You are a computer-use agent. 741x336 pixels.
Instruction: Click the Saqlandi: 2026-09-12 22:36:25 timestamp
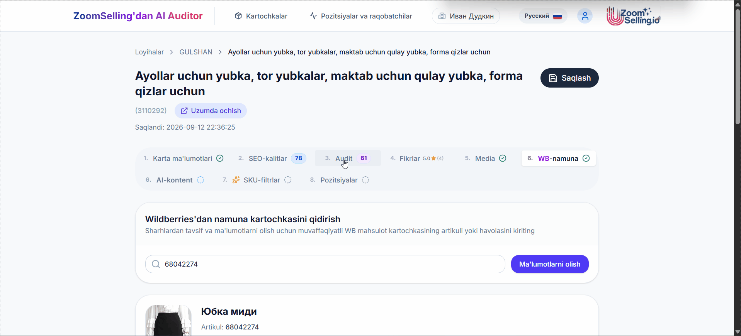185,127
